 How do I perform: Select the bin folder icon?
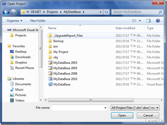coord(50,46)
